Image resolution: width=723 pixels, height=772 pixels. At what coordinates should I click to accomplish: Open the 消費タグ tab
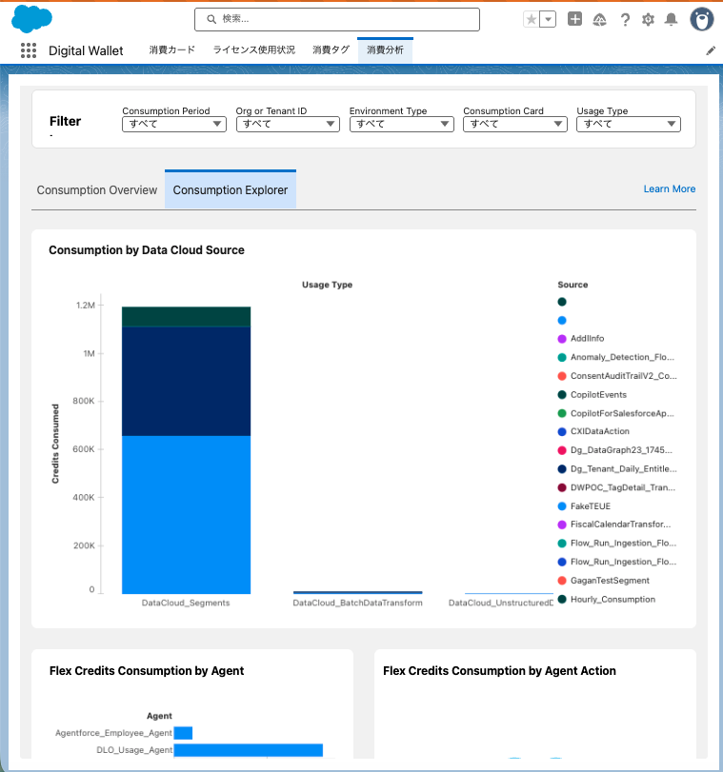point(331,49)
